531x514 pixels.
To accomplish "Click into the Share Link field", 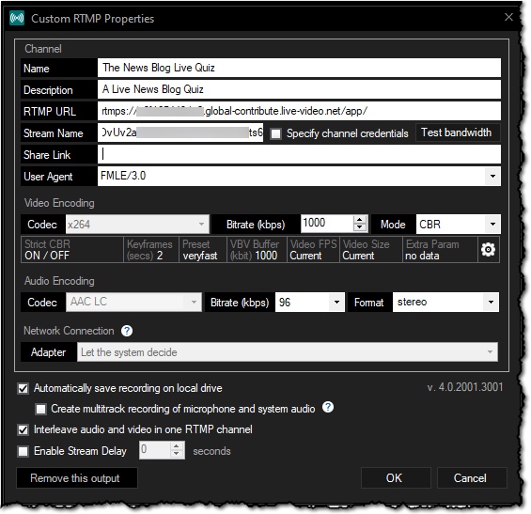I will 299,154.
